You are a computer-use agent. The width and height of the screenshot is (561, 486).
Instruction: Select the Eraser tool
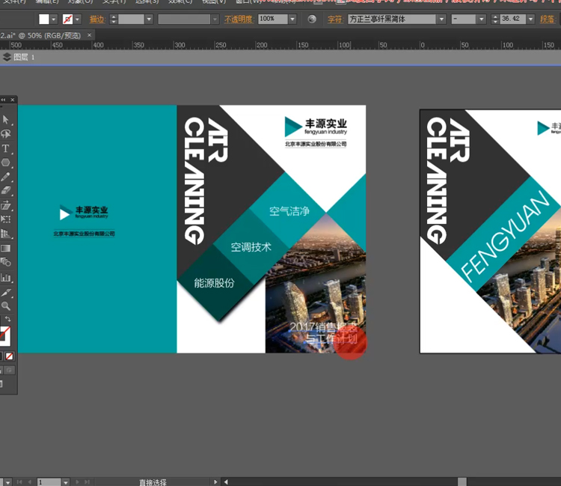coord(5,190)
